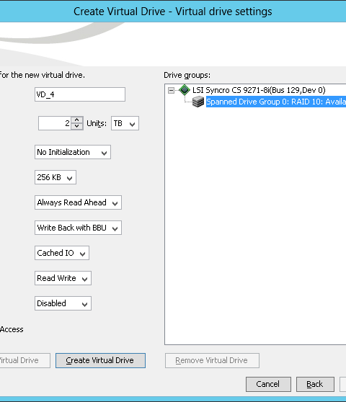Click the LSI Syncro controller chip icon
The height and width of the screenshot is (402, 346).
tap(185, 90)
